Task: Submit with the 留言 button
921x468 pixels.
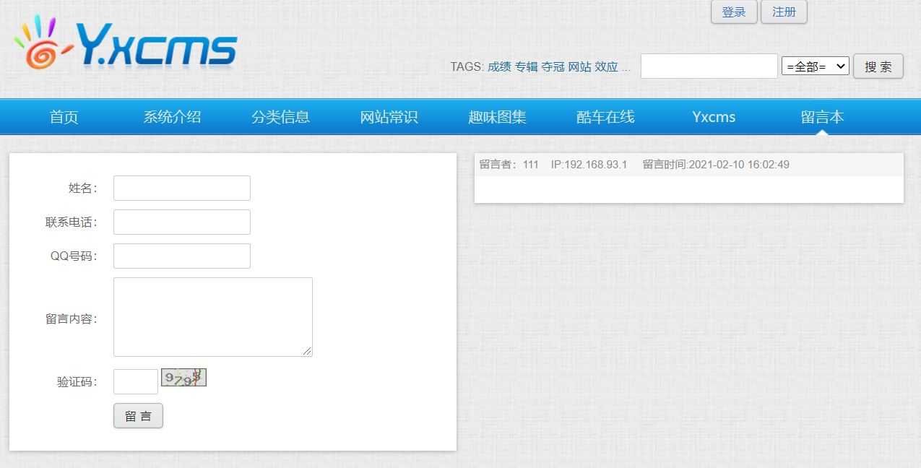Action: [138, 416]
